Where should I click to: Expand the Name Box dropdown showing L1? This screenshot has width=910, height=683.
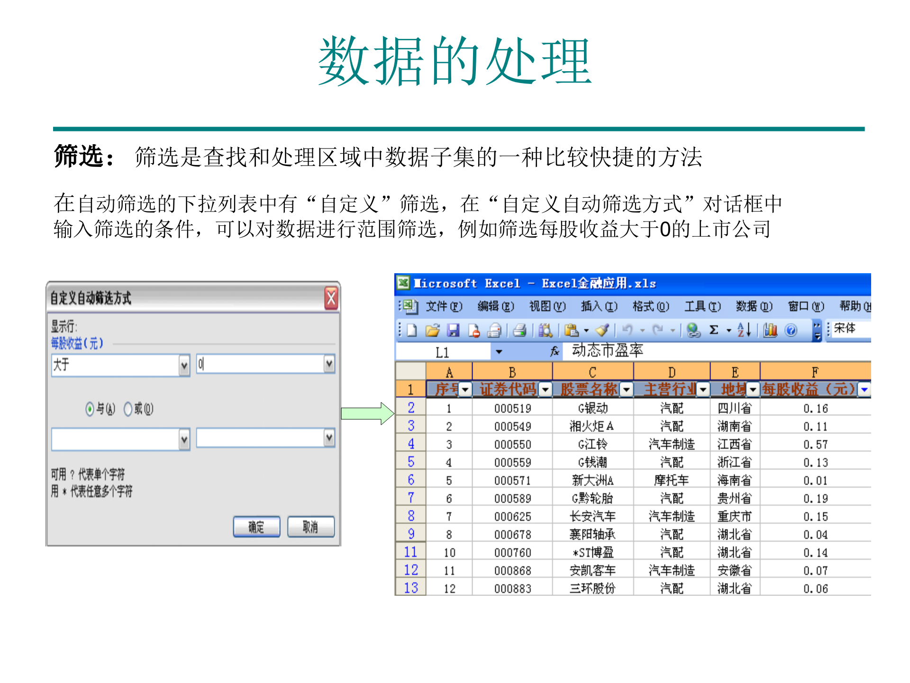498,351
